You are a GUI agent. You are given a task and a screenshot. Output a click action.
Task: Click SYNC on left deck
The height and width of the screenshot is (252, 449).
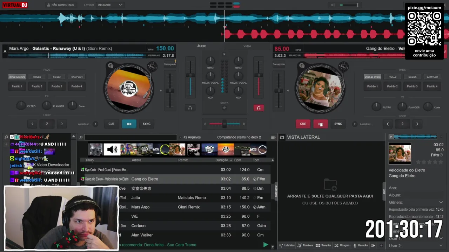click(147, 124)
